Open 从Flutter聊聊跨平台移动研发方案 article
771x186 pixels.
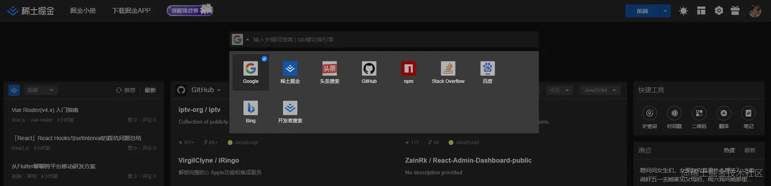54,166
